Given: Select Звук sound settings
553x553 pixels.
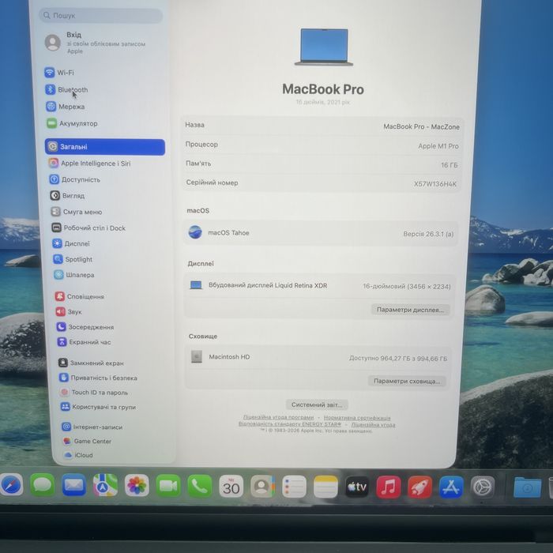Looking at the screenshot, I should [69, 312].
